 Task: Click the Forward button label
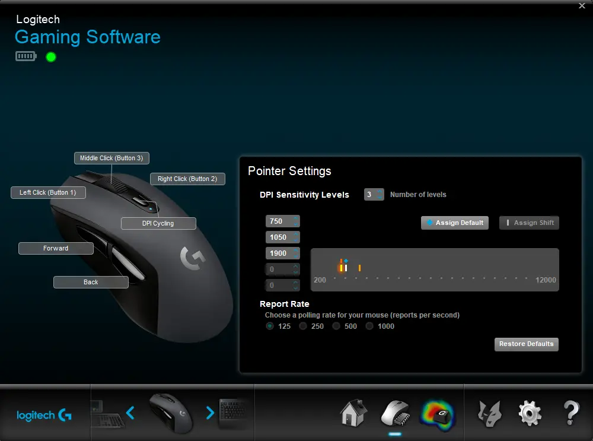(x=56, y=248)
